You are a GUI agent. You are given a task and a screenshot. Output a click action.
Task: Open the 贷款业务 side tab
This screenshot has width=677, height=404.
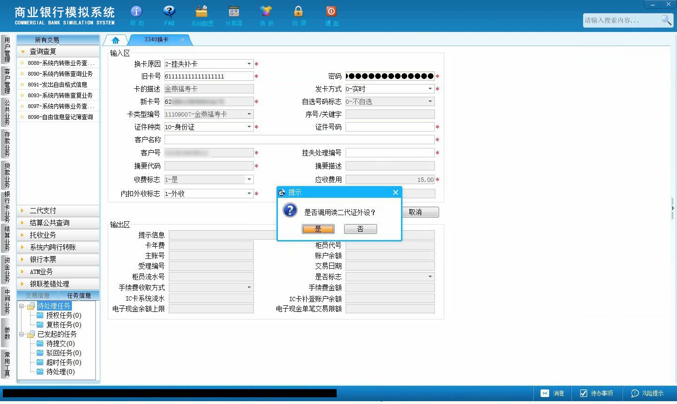point(7,175)
